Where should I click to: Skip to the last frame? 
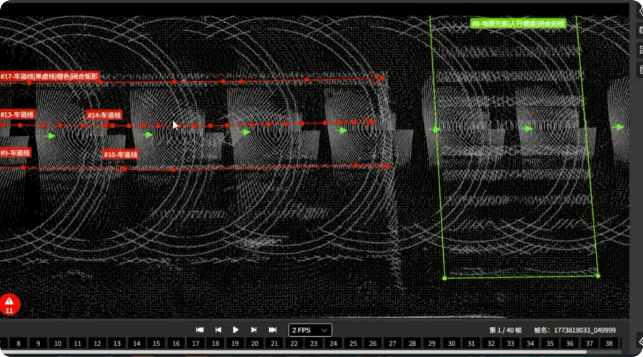(x=272, y=330)
